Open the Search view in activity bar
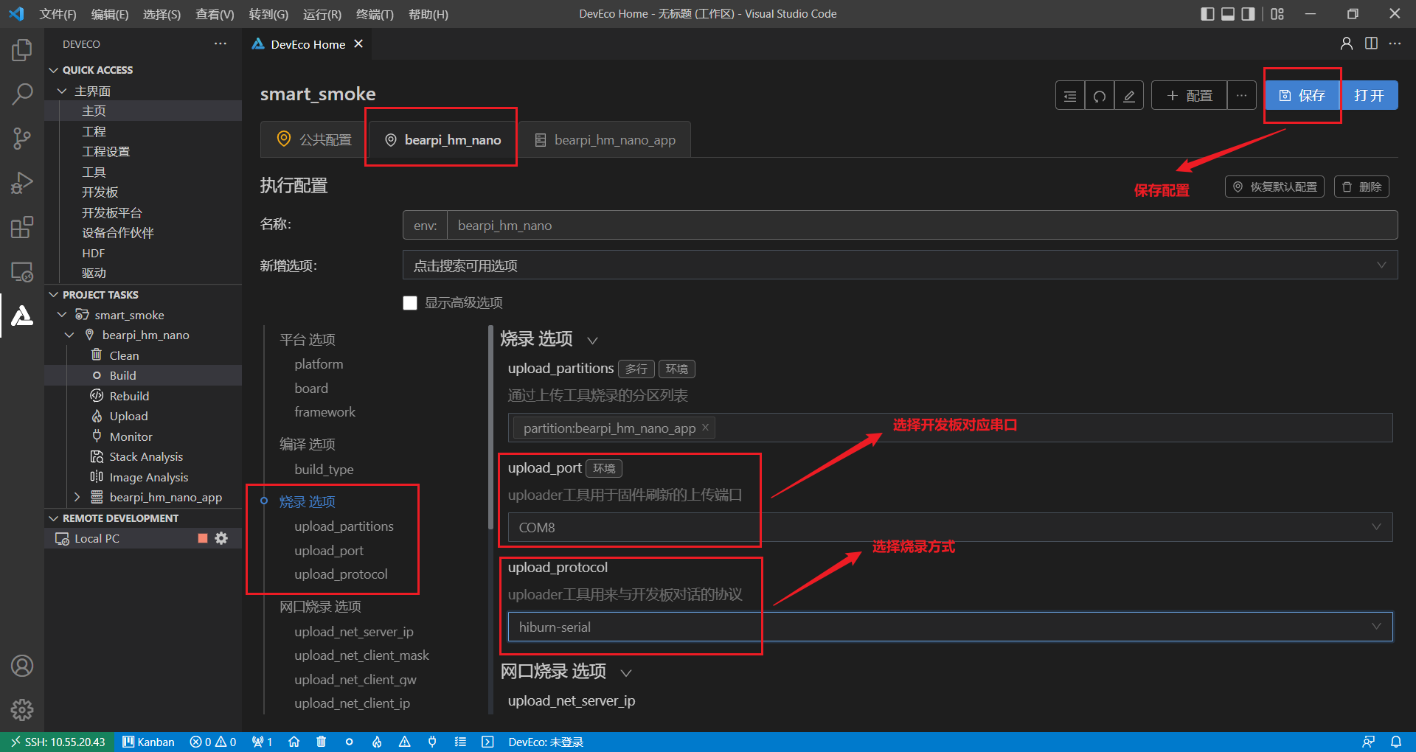Screen dimensions: 1416x752 22,94
